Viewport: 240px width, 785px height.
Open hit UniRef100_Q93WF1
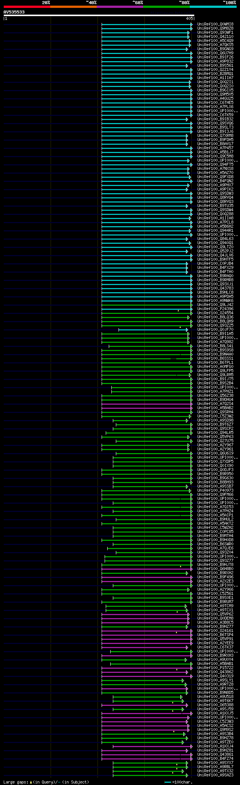click(x=215, y=33)
